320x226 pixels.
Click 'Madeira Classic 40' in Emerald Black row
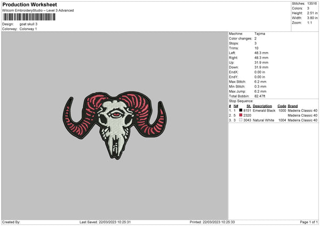click(302, 110)
